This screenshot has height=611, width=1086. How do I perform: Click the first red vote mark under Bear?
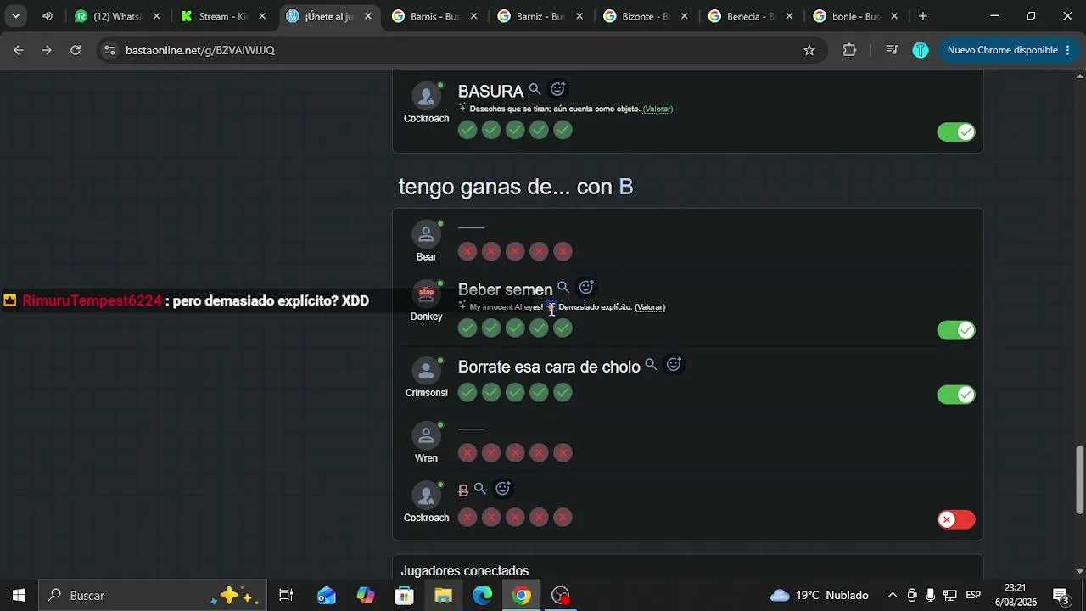tap(467, 251)
